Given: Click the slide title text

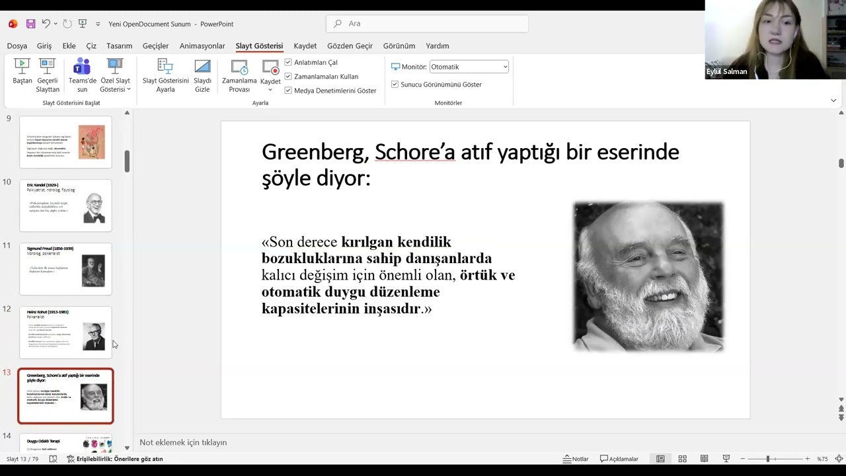Looking at the screenshot, I should pos(470,164).
